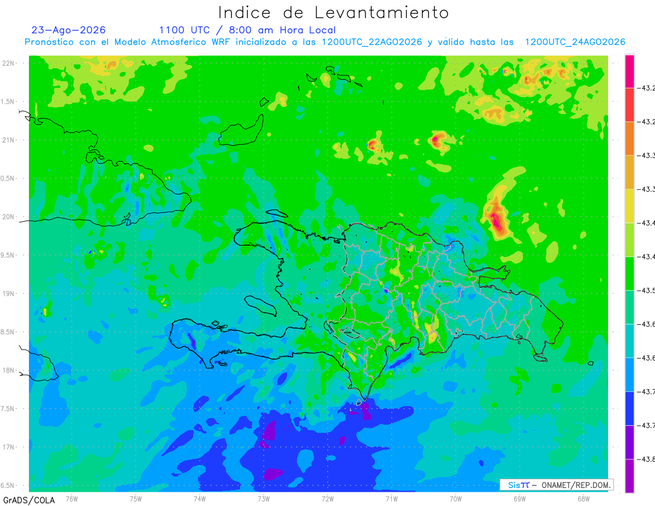Pick the amber-gold segment in the legend bar
The width and height of the screenshot is (655, 506).
click(630, 172)
